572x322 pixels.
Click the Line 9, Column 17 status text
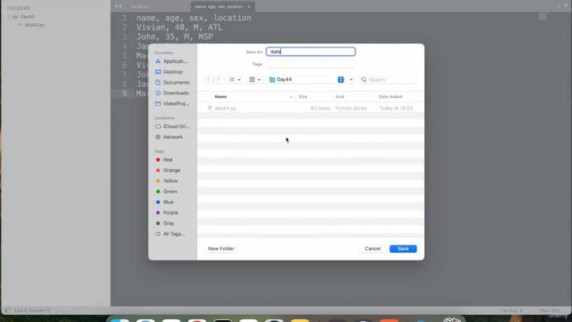32,311
